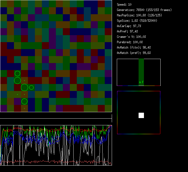Click the Cramer's V statistic
Viewport: 188px width, 172px height.
pyautogui.click(x=131, y=37)
